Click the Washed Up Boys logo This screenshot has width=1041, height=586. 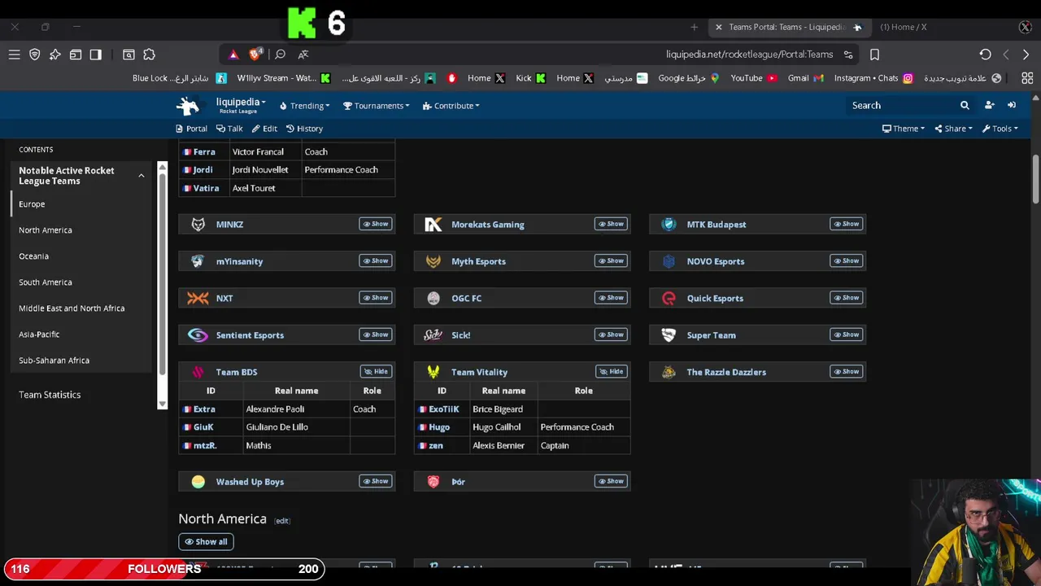(198, 482)
